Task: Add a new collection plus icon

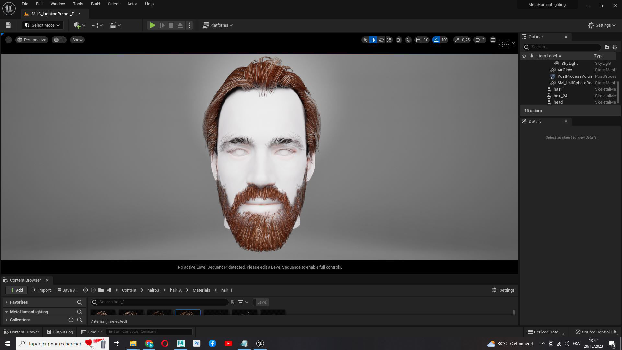Action: coord(71,320)
